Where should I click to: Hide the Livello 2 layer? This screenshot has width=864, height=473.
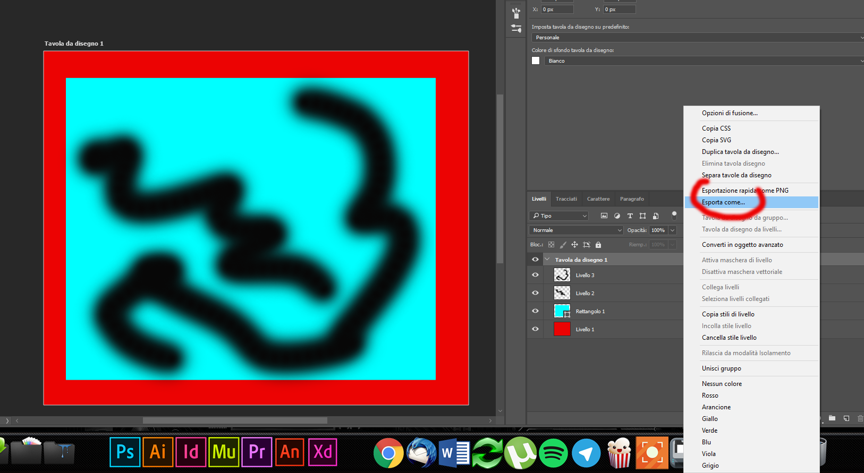(x=535, y=293)
